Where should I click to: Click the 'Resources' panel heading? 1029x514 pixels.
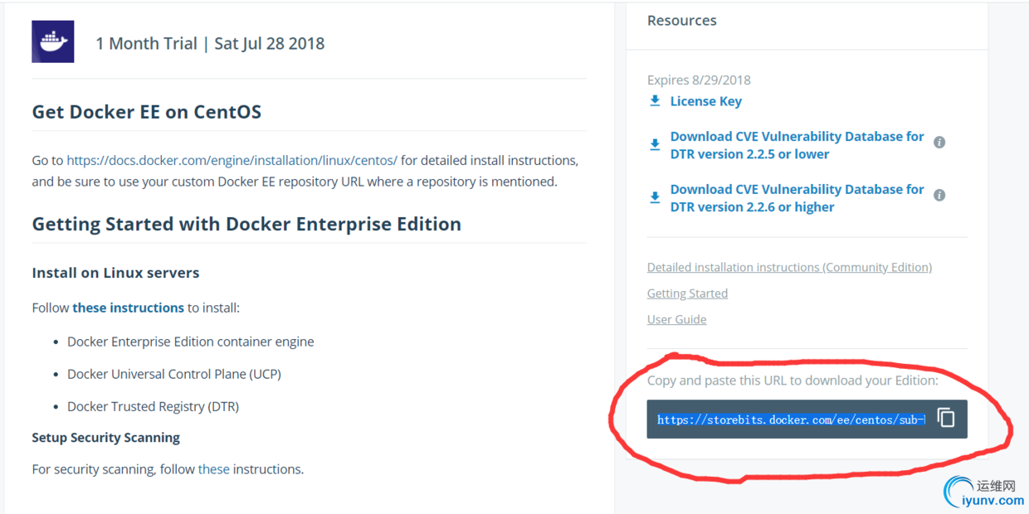[x=682, y=21]
